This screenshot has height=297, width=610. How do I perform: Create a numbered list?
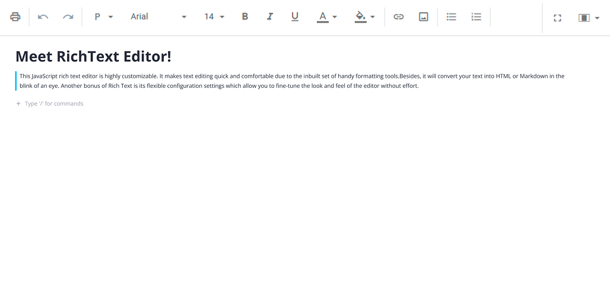476,17
